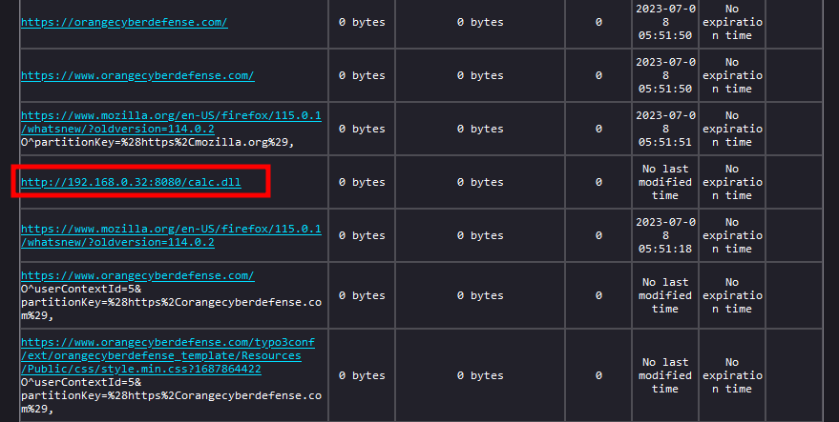The height and width of the screenshot is (422, 839).
Task: Open www.orangecyberdefense.com link without partition key
Action: 137,75
